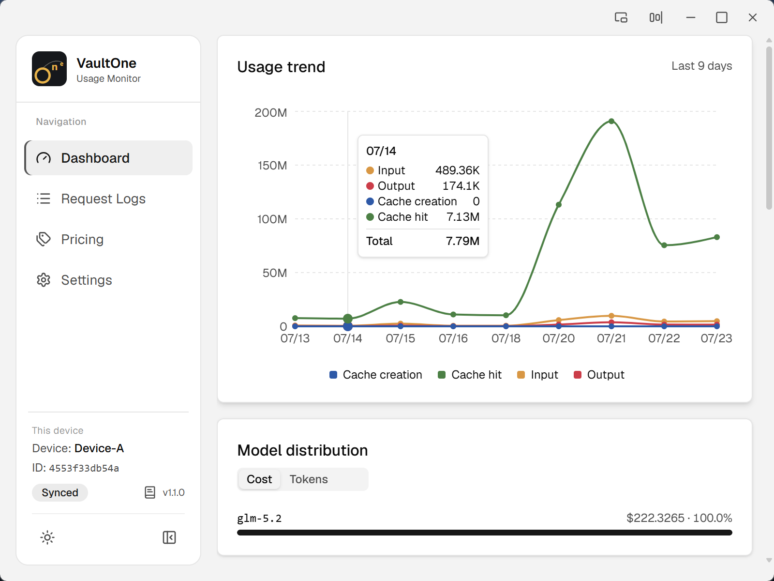The height and width of the screenshot is (581, 774).
Task: Select the Cost tab
Action: point(259,479)
